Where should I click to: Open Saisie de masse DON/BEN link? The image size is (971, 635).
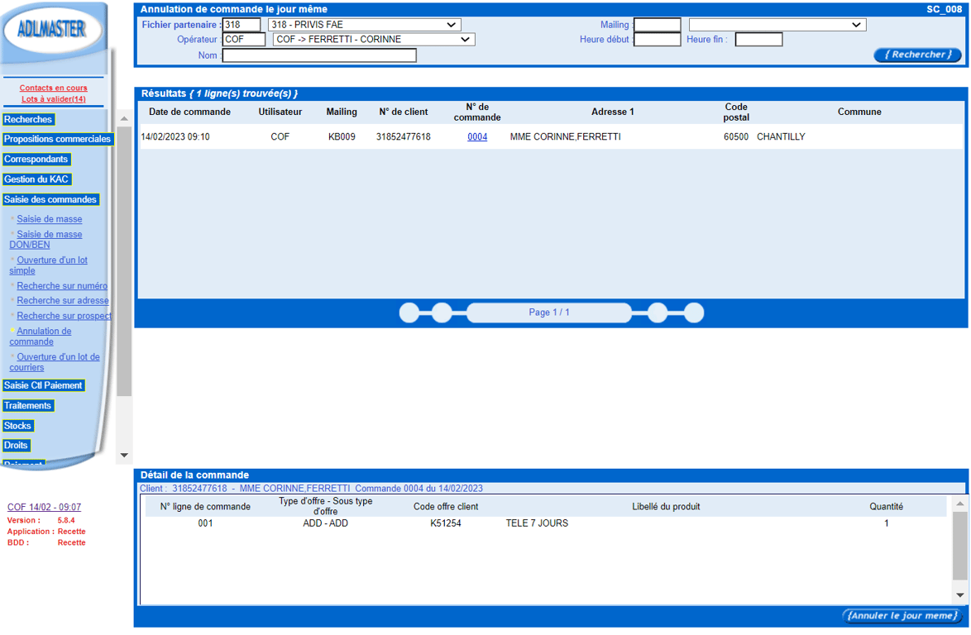[45, 240]
